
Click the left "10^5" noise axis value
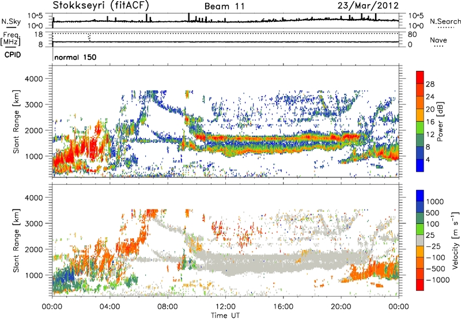pos(35,16)
